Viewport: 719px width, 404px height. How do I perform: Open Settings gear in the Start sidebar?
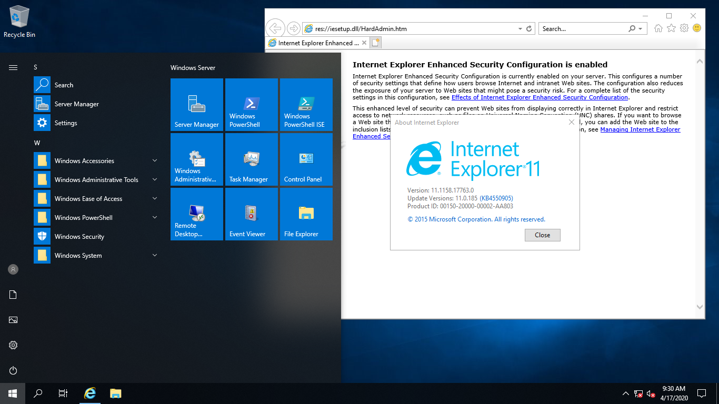click(x=13, y=345)
